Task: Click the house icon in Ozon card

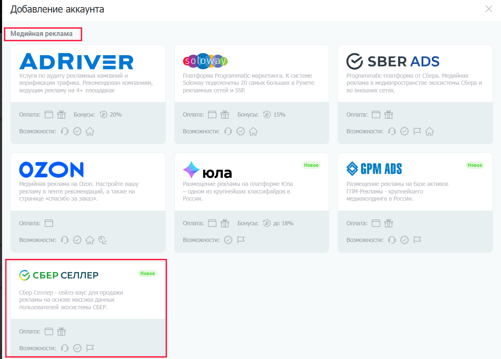Action: (x=90, y=240)
